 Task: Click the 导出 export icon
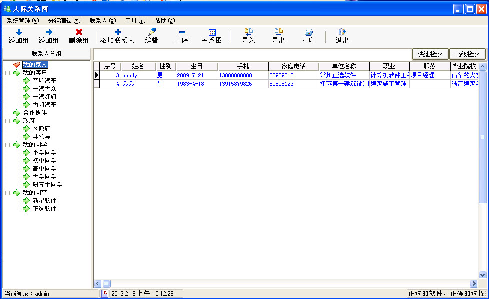pyautogui.click(x=278, y=32)
